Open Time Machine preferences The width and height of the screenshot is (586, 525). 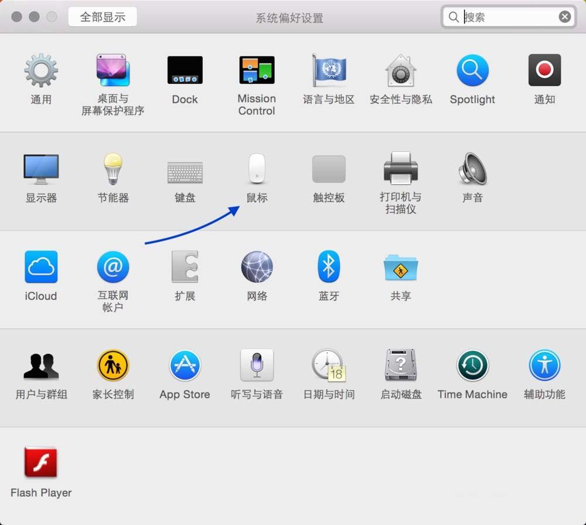coord(472,365)
